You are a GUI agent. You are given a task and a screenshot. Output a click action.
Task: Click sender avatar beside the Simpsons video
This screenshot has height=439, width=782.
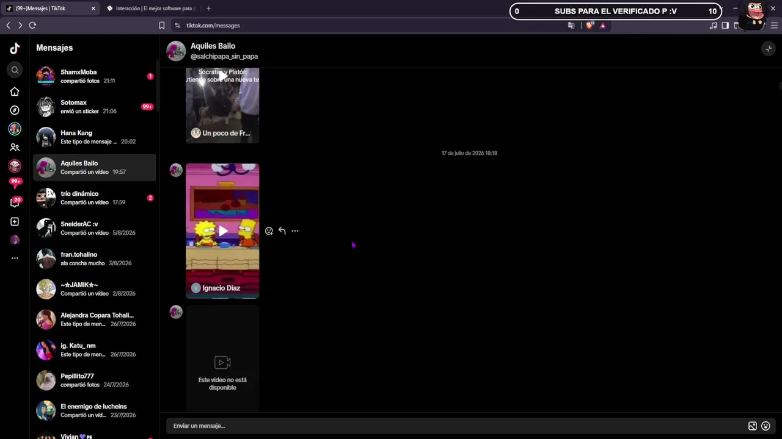click(176, 170)
